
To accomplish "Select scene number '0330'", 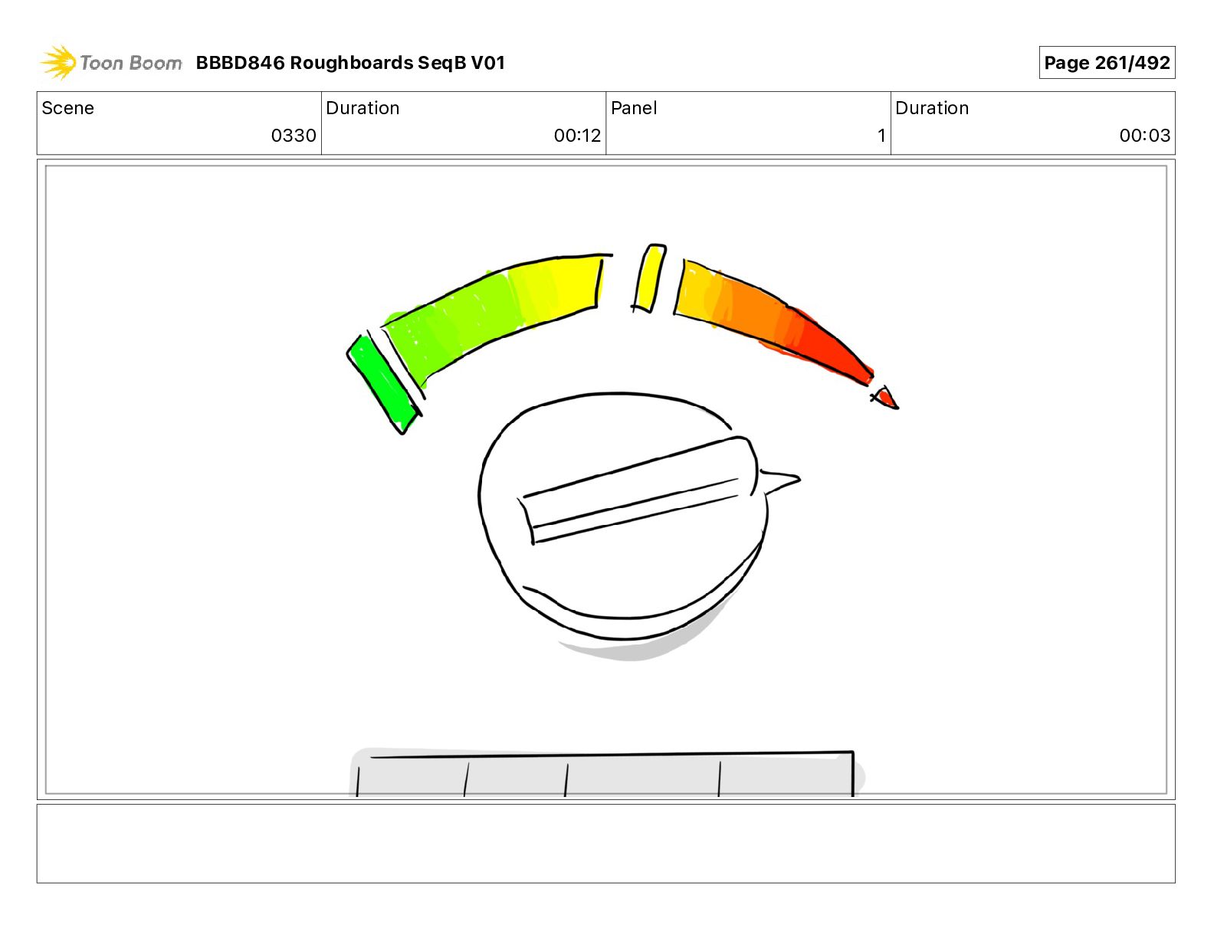I will click(294, 136).
